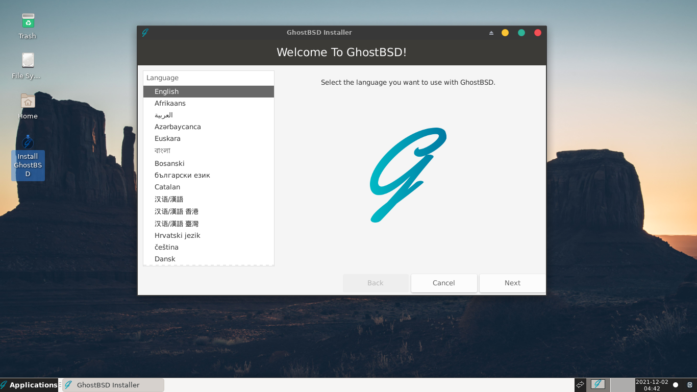
Task: Select the 汉语/漢語 香港 entry
Action: point(209,212)
